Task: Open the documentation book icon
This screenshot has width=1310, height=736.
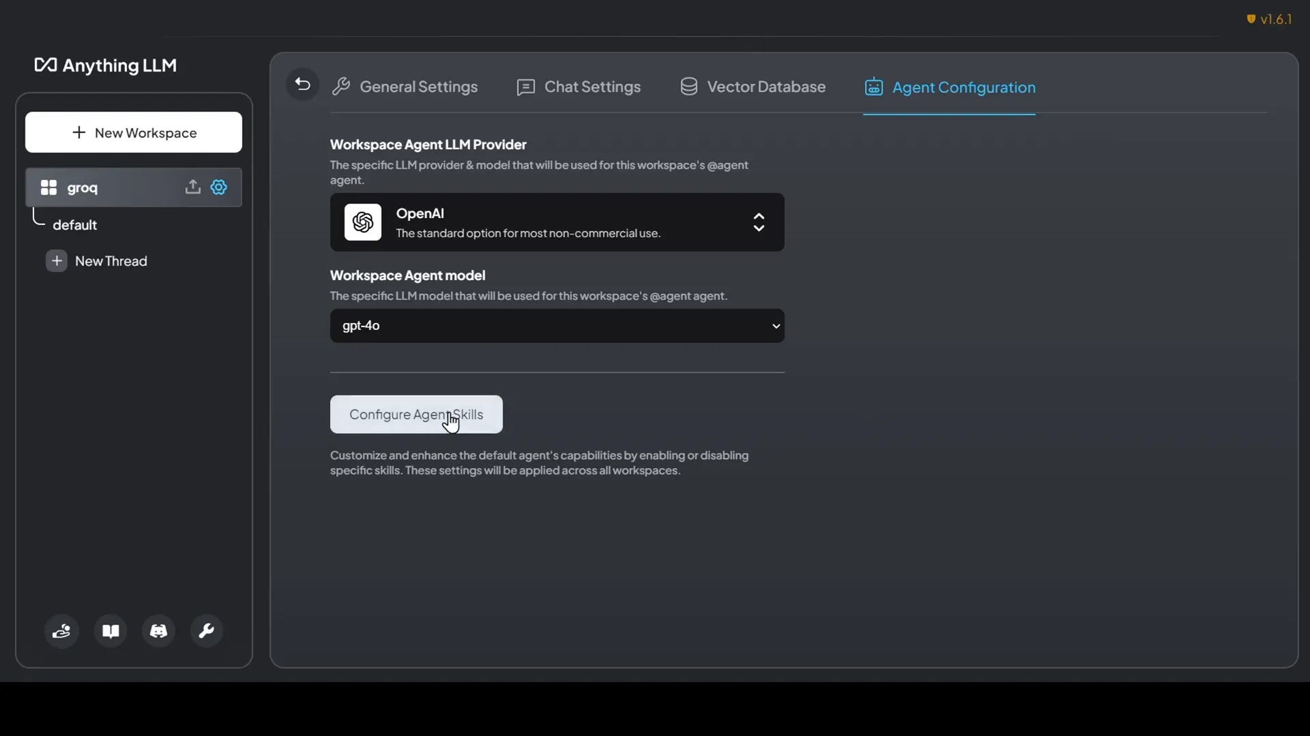Action: 111,631
